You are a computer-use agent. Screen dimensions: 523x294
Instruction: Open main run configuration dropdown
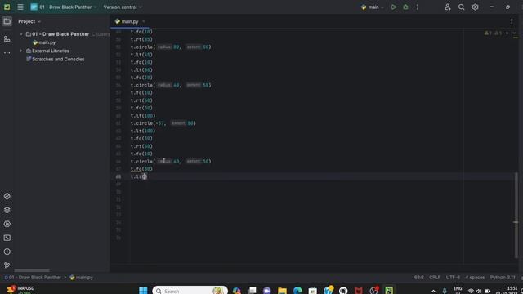coord(373,7)
